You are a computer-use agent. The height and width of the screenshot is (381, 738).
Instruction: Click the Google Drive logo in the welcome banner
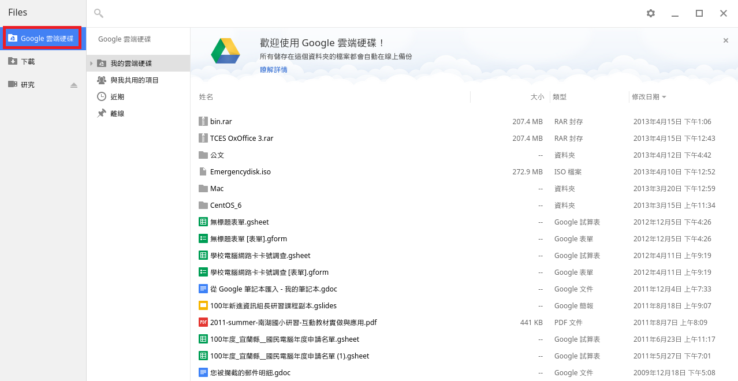point(226,51)
